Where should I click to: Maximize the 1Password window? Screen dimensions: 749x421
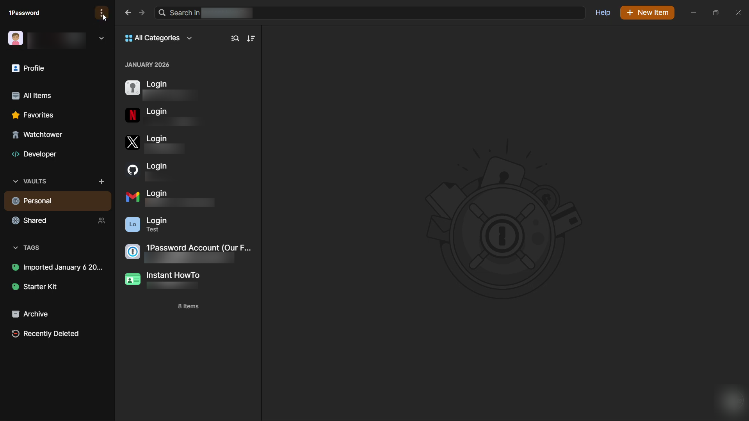(715, 13)
